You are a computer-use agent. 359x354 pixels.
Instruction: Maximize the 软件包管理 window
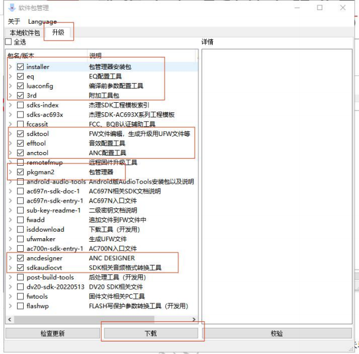point(320,8)
